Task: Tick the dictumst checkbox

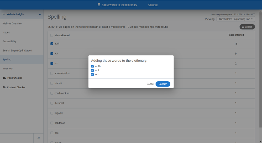Action: 52,103
